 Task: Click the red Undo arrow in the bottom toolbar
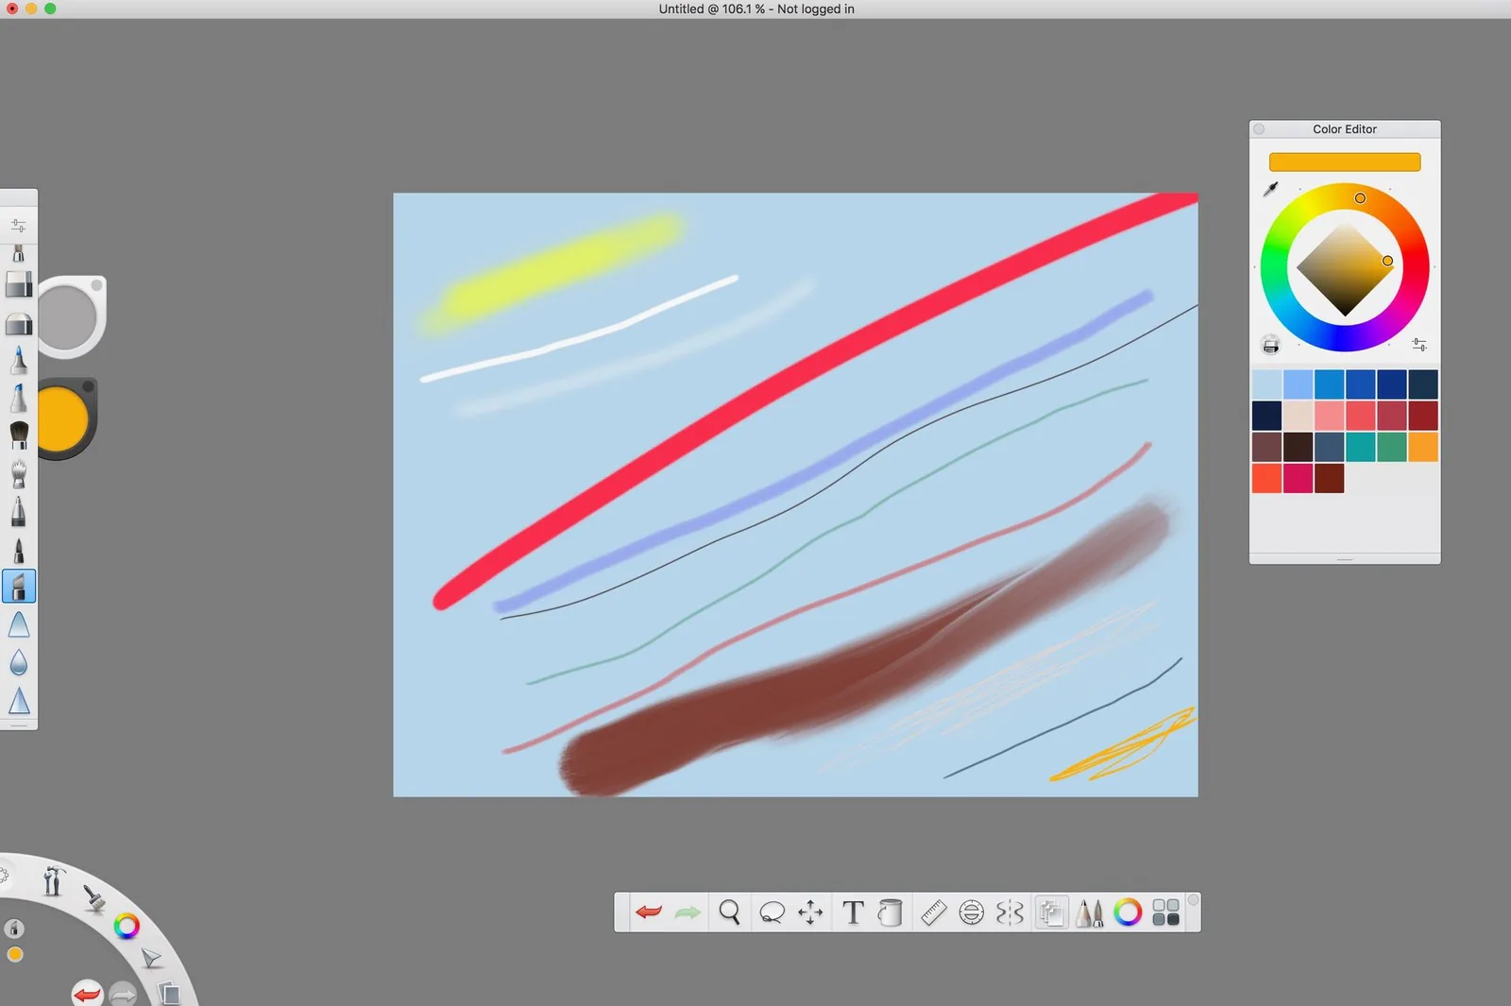pyautogui.click(x=649, y=912)
